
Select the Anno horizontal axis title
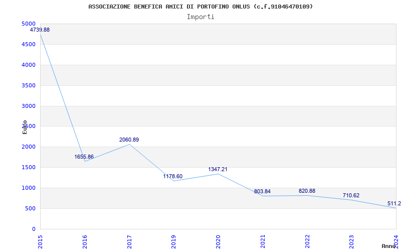[389, 246]
